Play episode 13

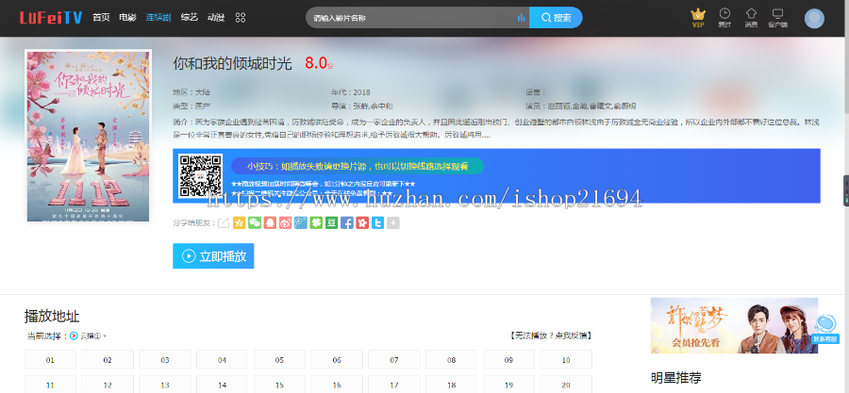(165, 385)
